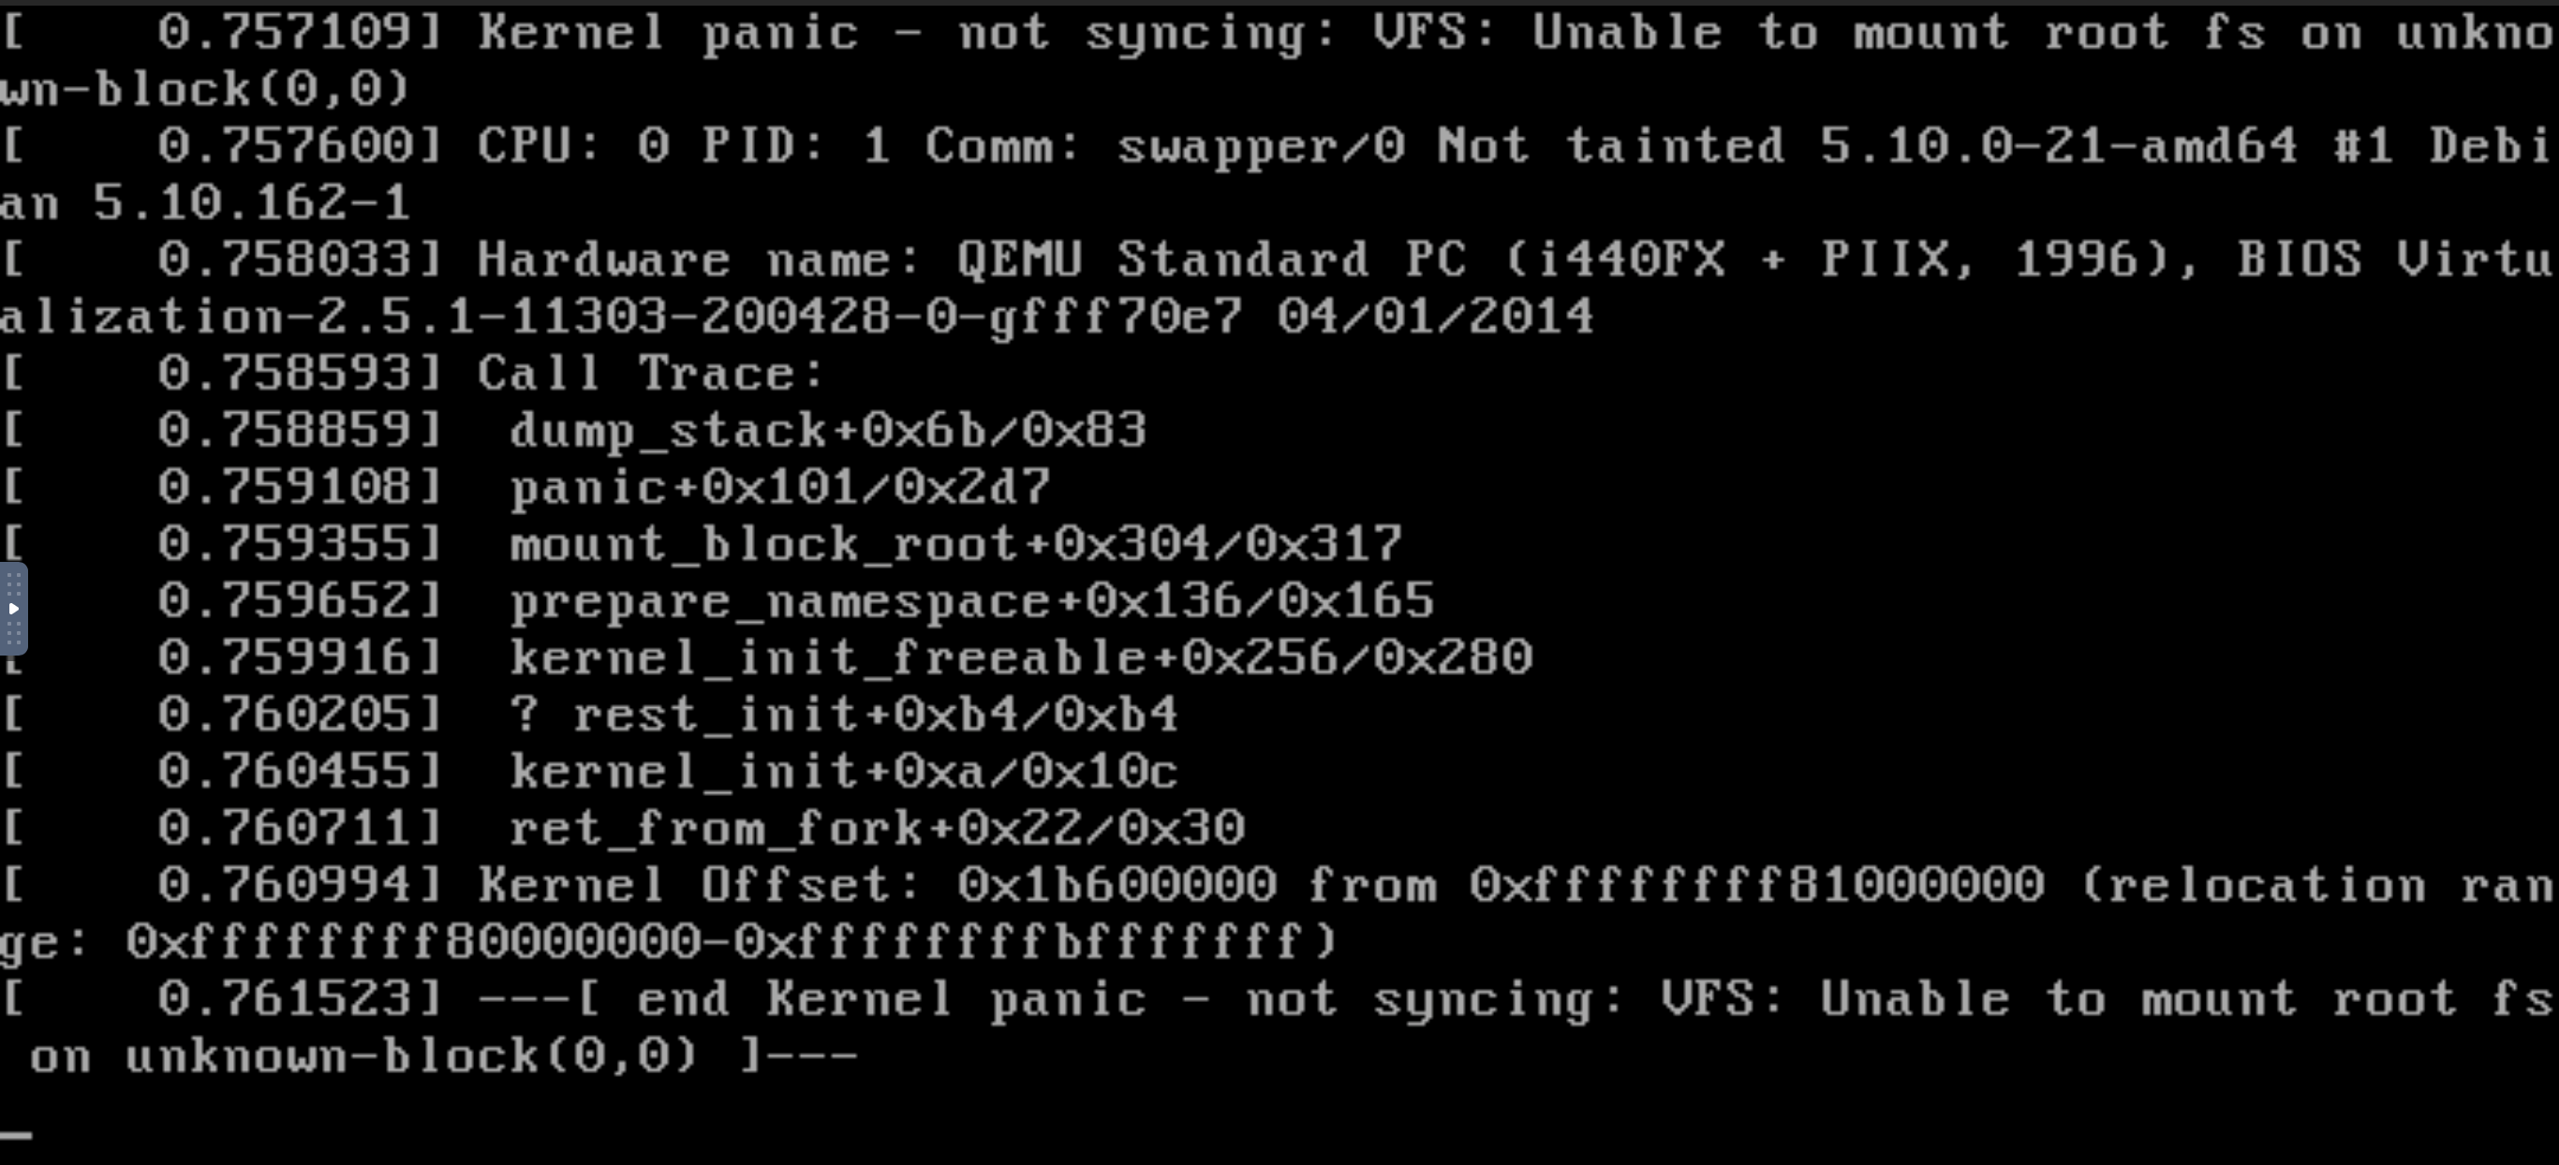Click the 'swapper/0' process name text
This screenshot has height=1165, width=2559.
pos(1261,147)
